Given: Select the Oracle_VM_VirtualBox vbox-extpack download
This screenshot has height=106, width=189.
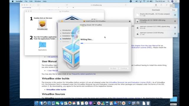Looking at the screenshot, I should 156,15.
